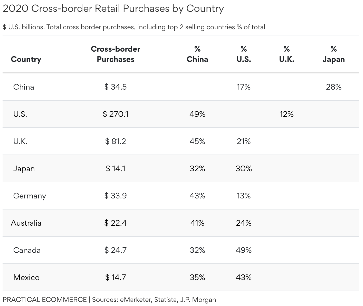Click the % Japan column header
This screenshot has height=306, width=363.
point(333,54)
